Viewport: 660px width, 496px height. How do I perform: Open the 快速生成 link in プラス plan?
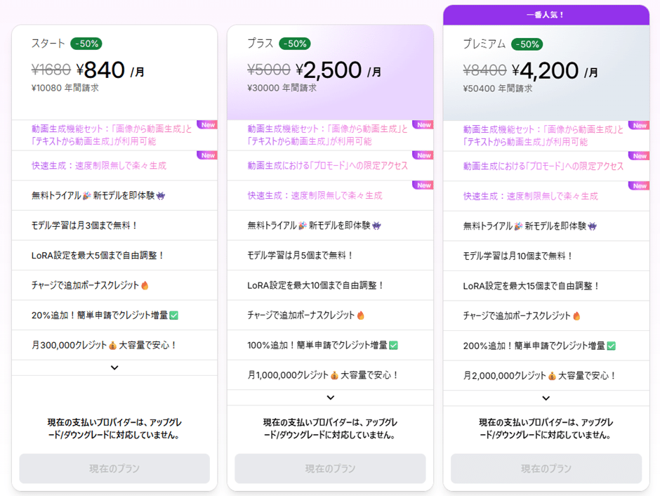[316, 195]
